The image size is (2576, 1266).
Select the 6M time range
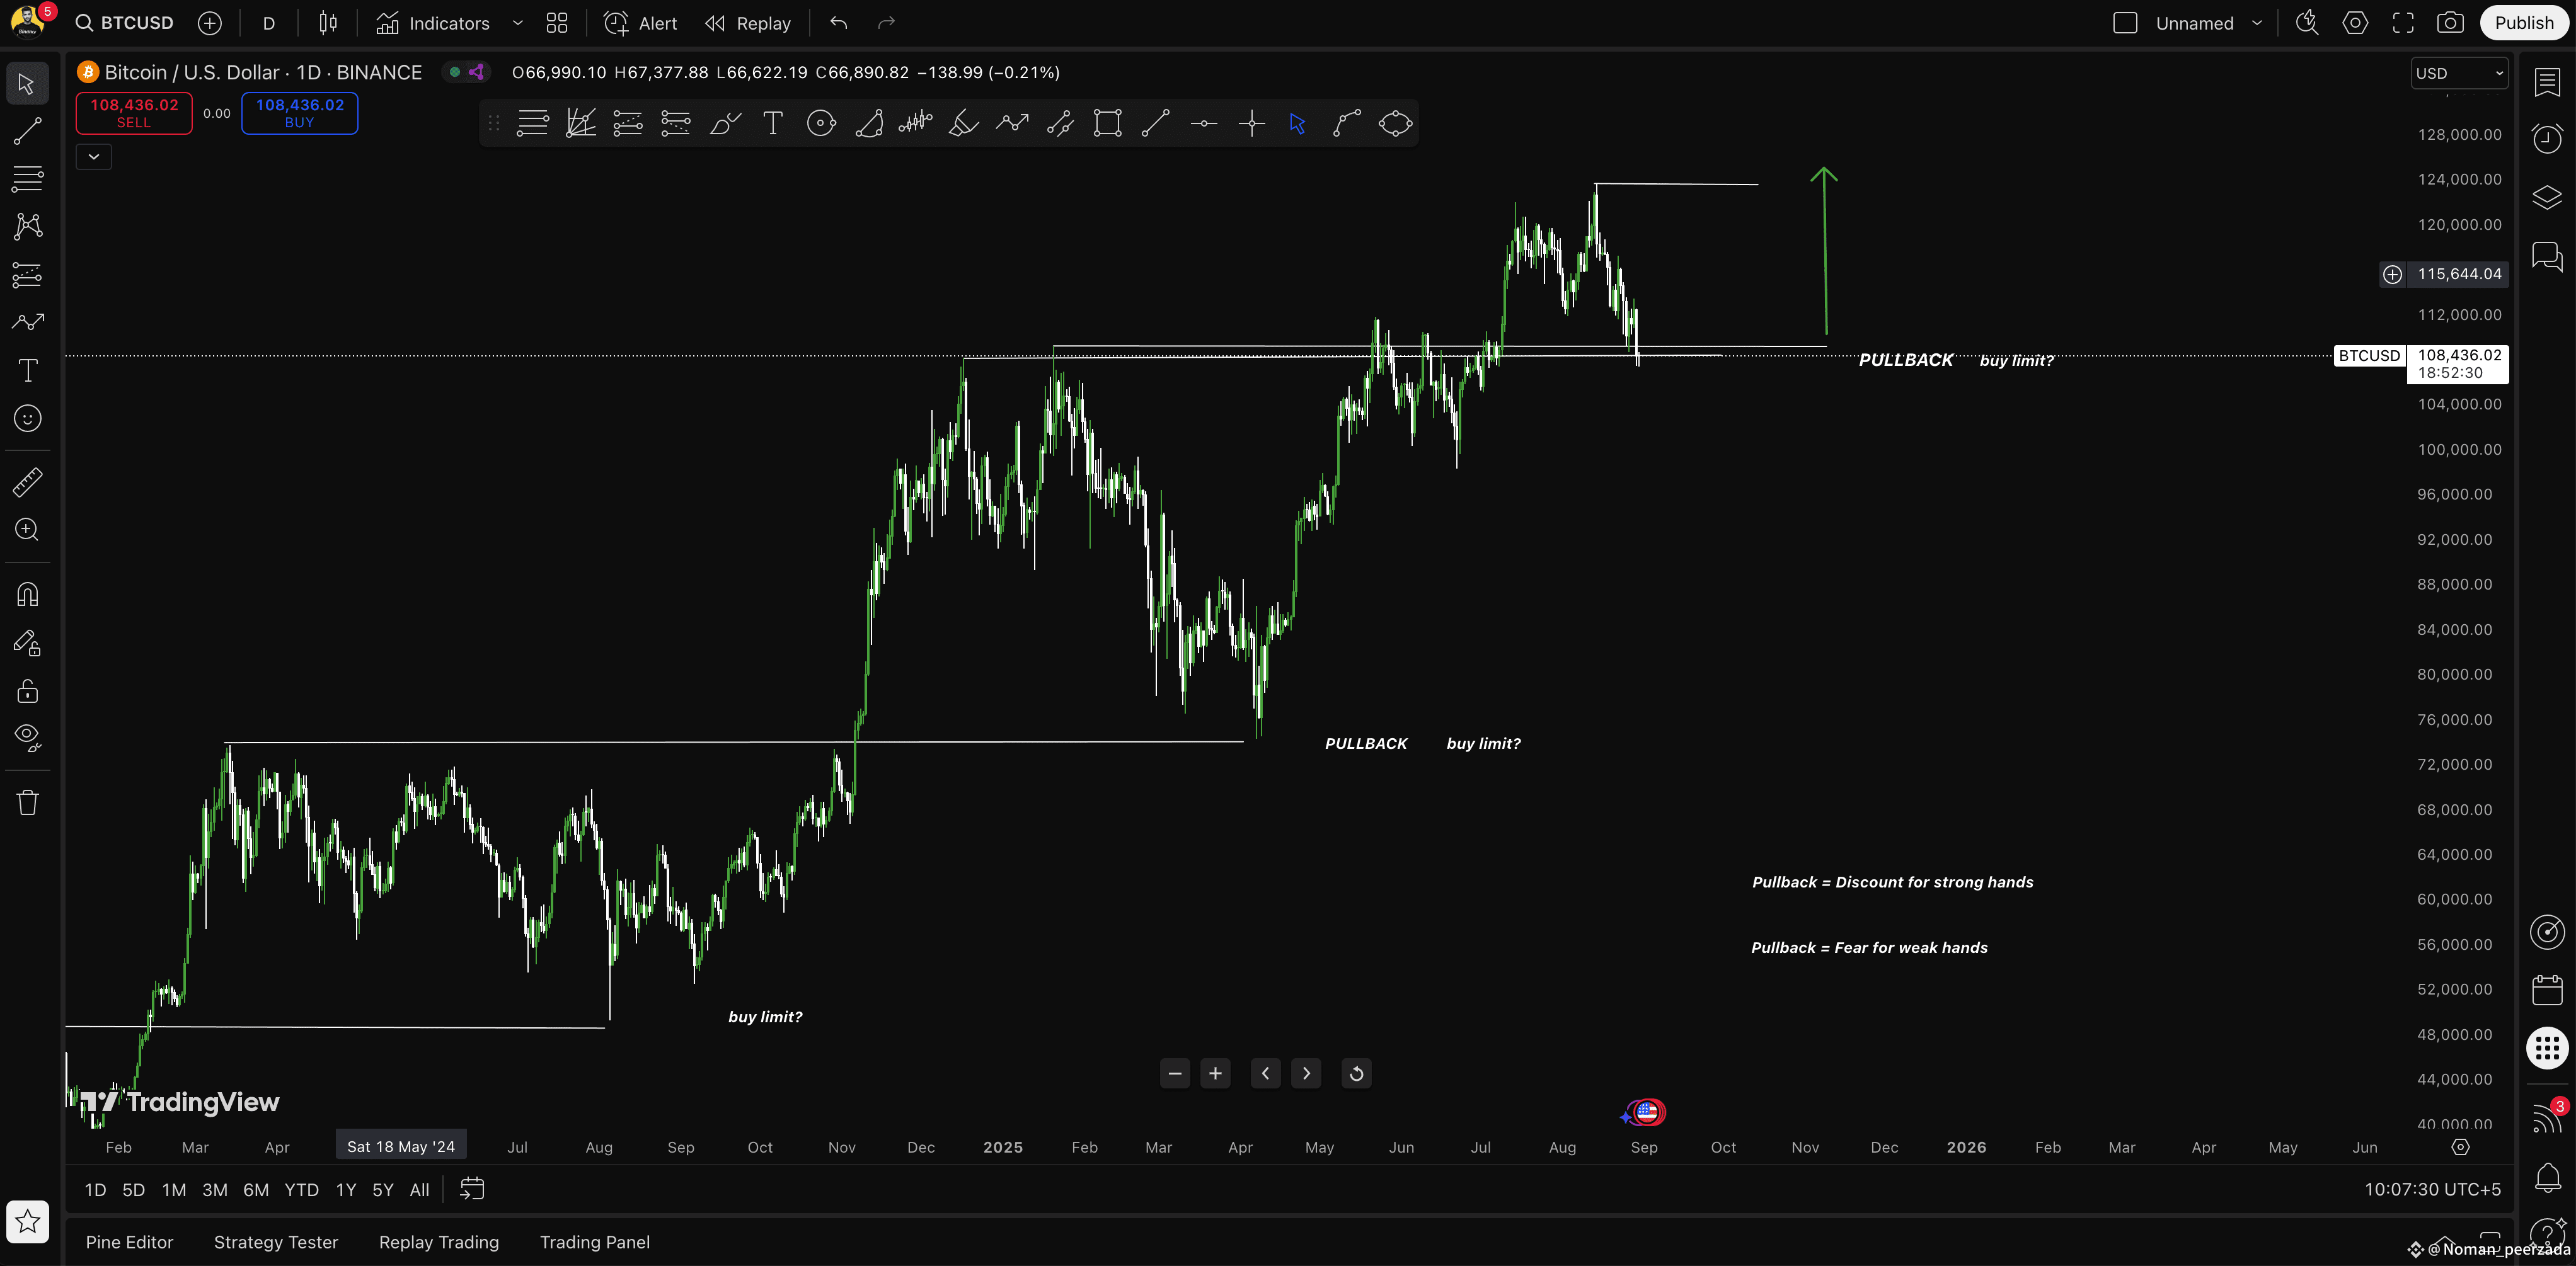click(x=256, y=1189)
